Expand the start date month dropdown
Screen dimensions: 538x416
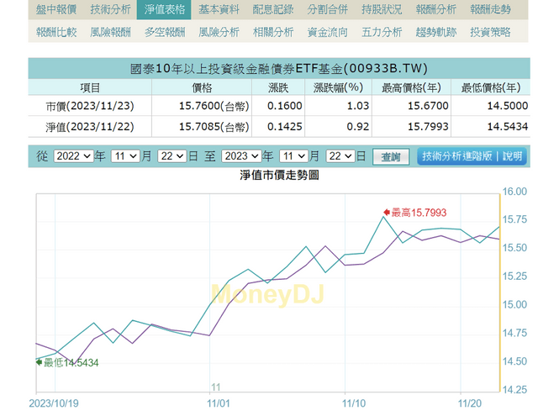[x=125, y=156]
